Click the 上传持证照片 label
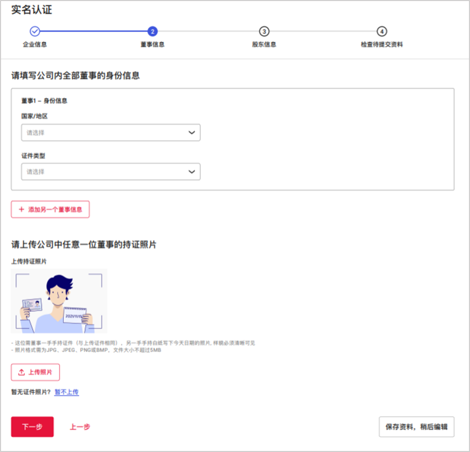The height and width of the screenshot is (452, 470). (29, 262)
